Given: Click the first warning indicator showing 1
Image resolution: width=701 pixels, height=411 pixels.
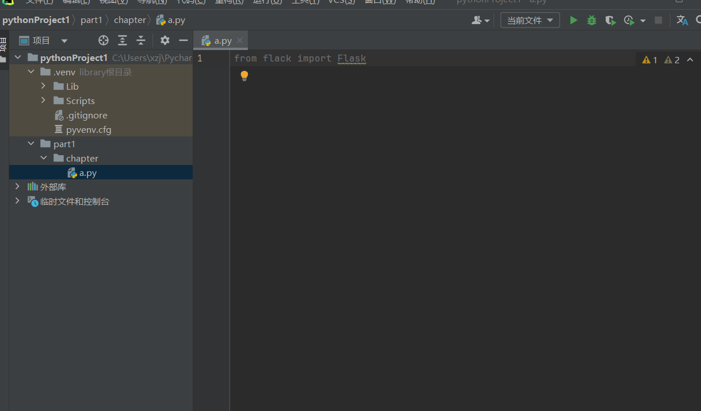Looking at the screenshot, I should pos(650,60).
